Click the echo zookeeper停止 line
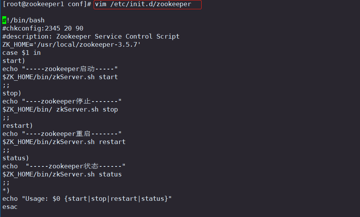 coord(62,102)
